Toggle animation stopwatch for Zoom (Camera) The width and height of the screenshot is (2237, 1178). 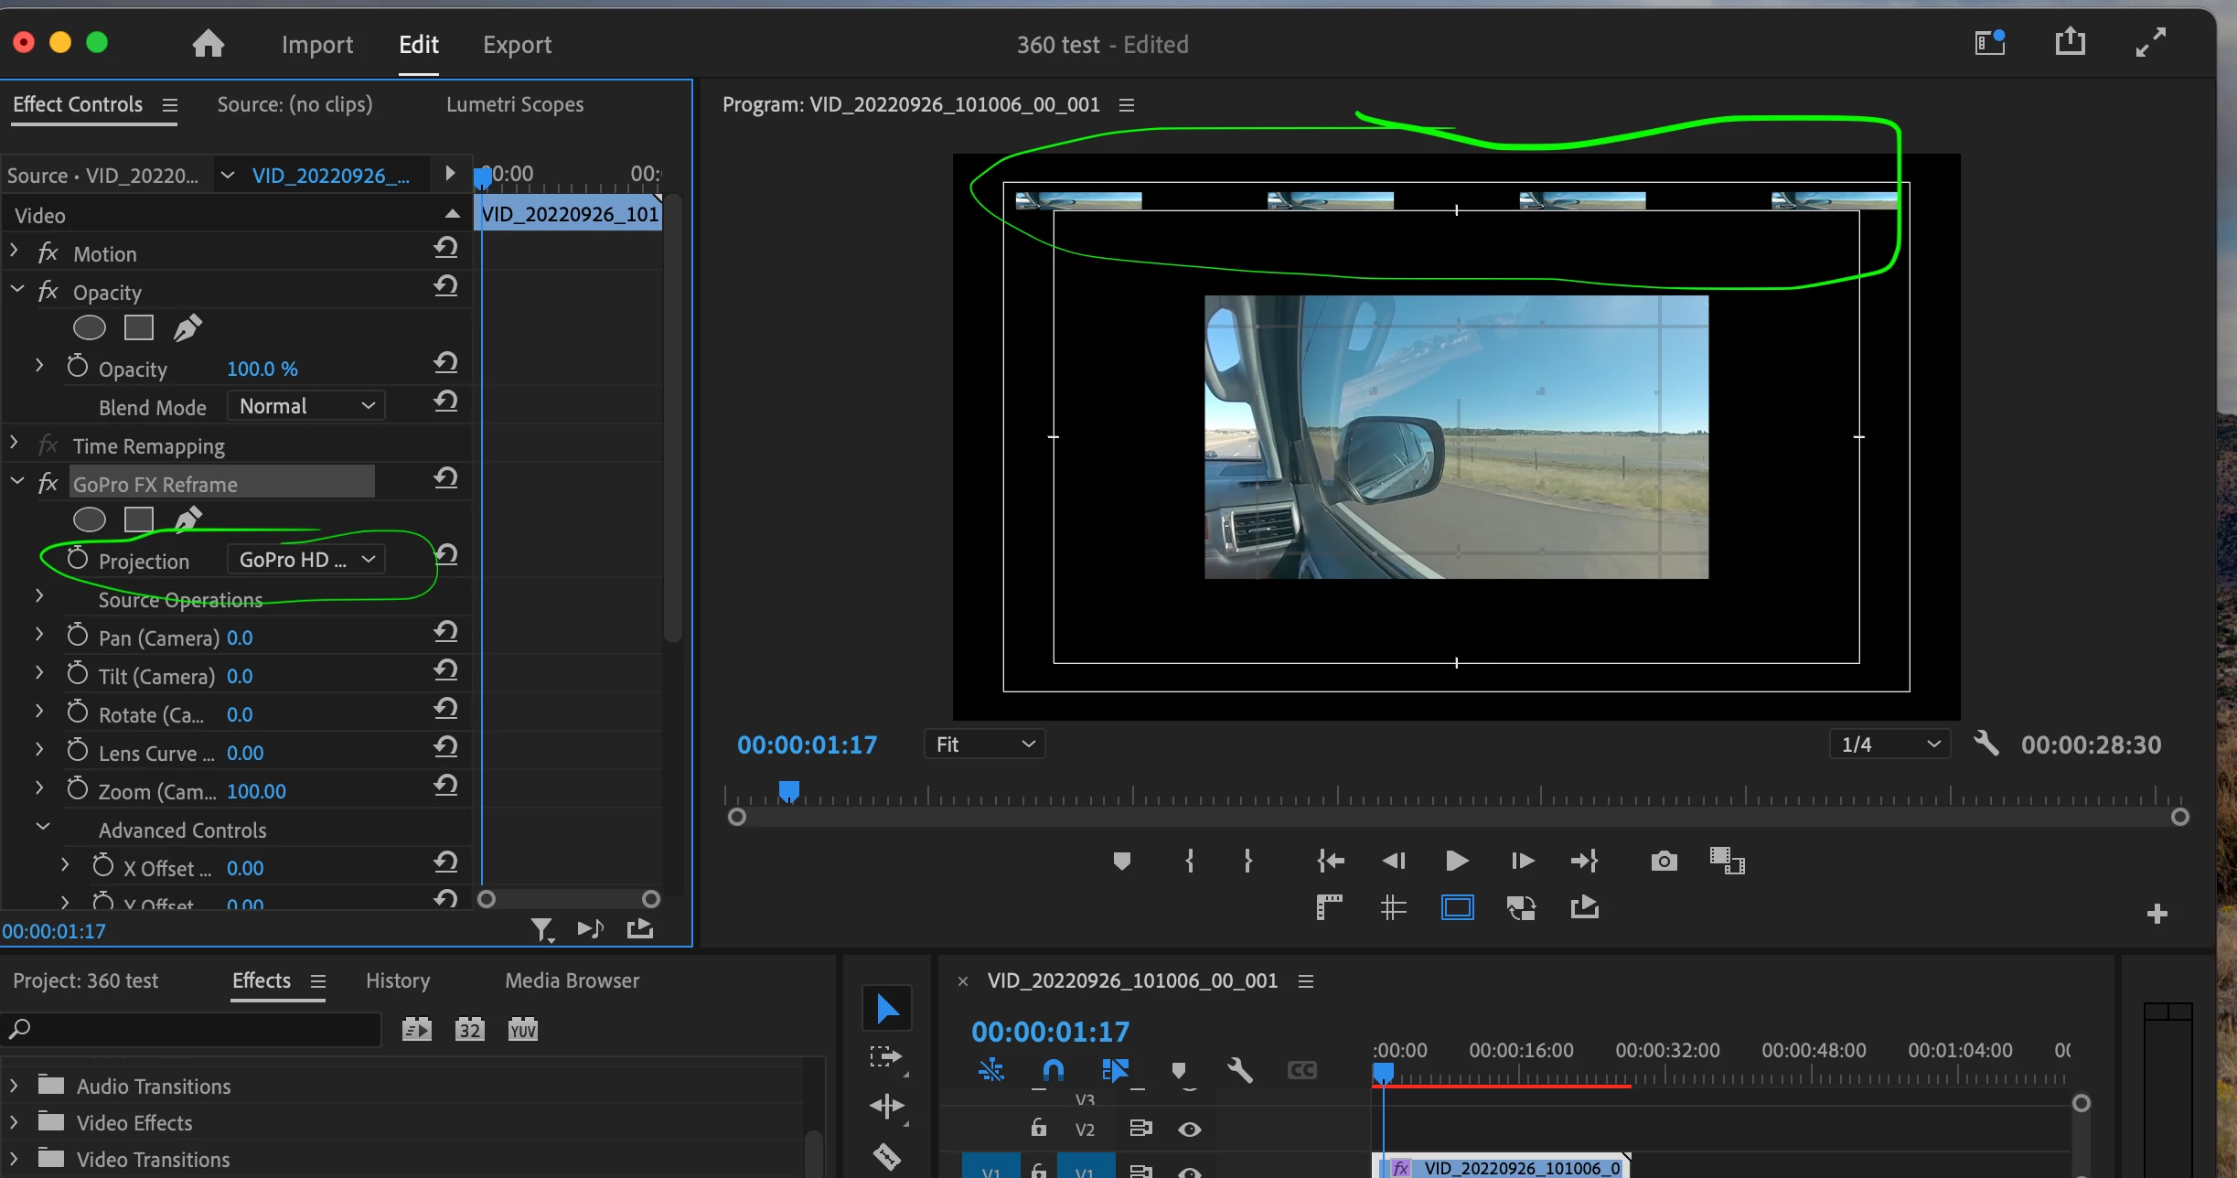pos(78,788)
